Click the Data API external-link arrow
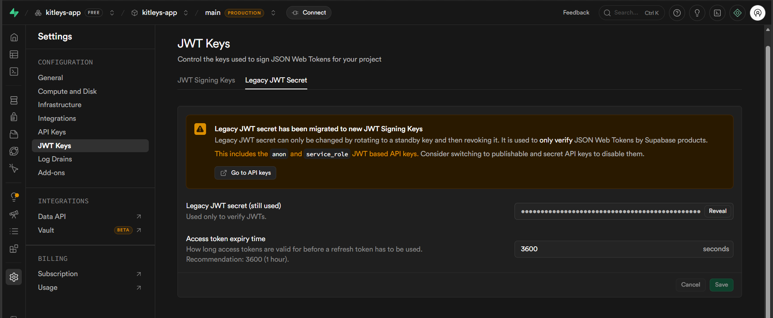 (139, 217)
